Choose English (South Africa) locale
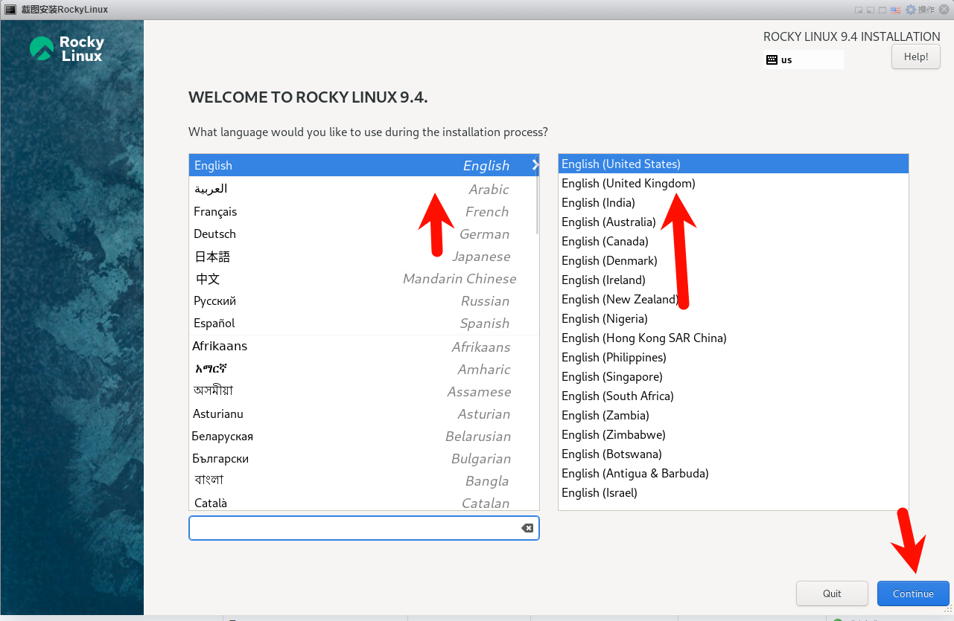954x621 pixels. pos(734,396)
